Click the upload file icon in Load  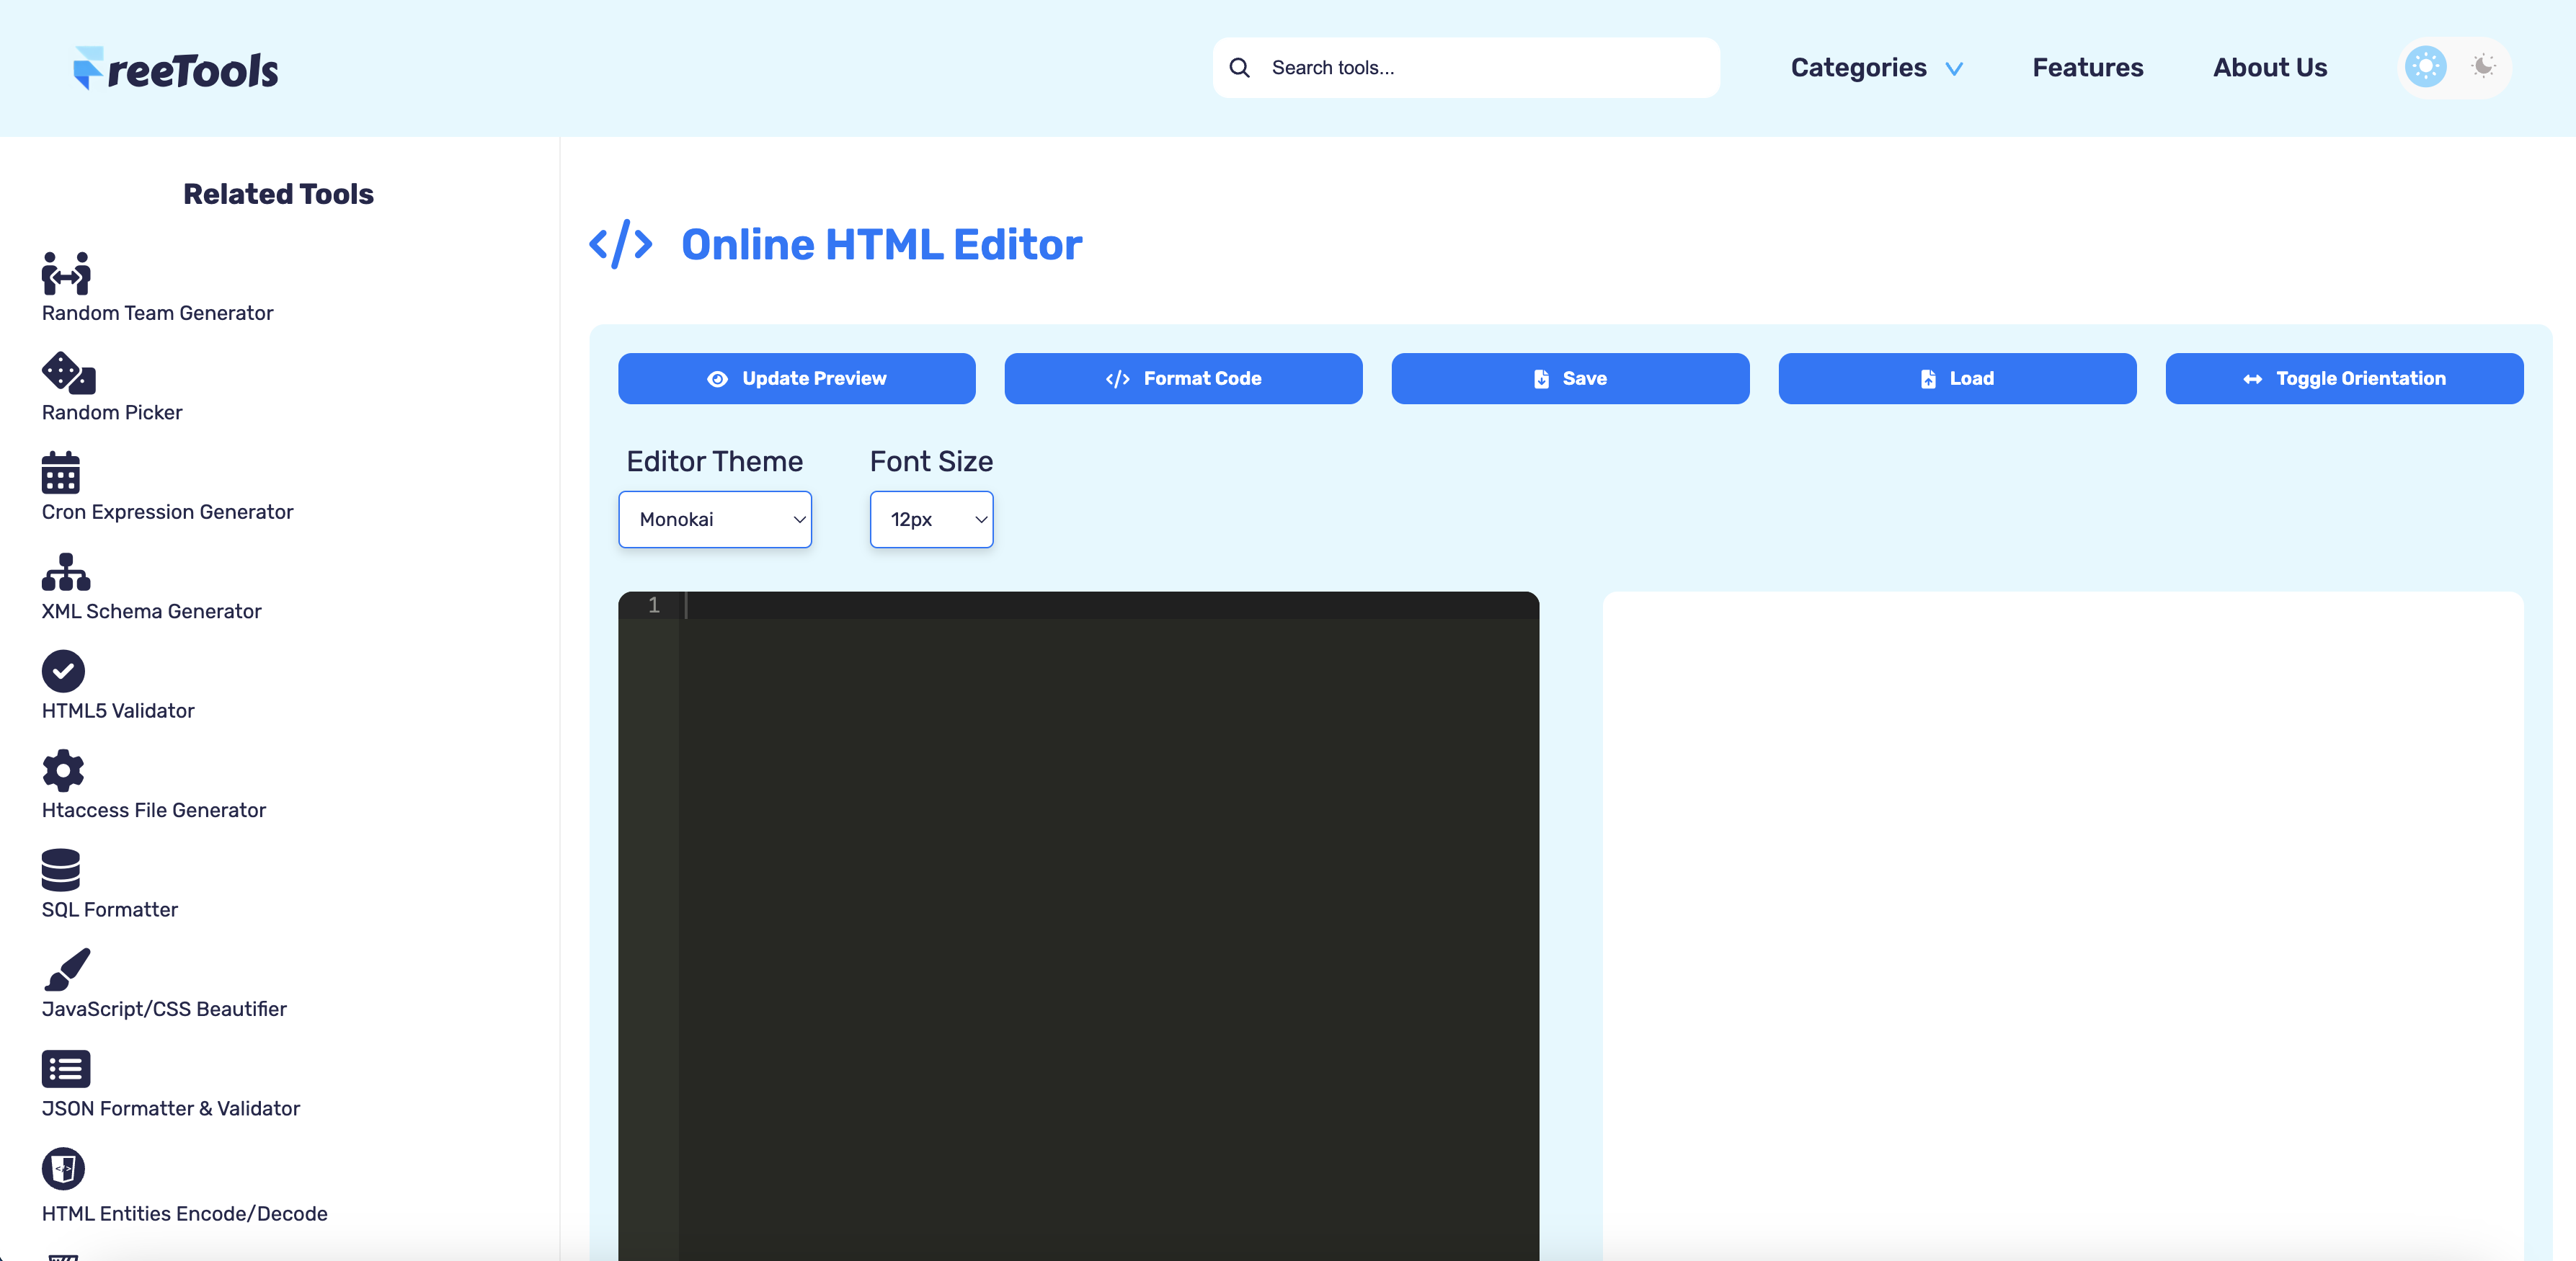tap(1928, 379)
